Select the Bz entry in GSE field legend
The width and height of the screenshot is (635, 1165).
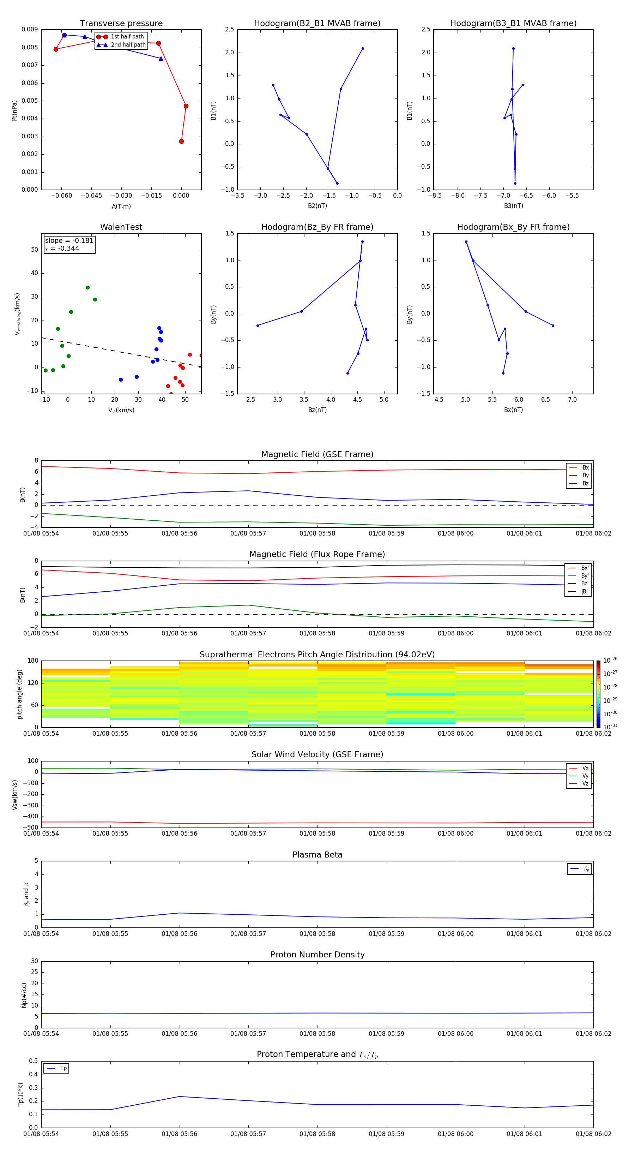[579, 483]
